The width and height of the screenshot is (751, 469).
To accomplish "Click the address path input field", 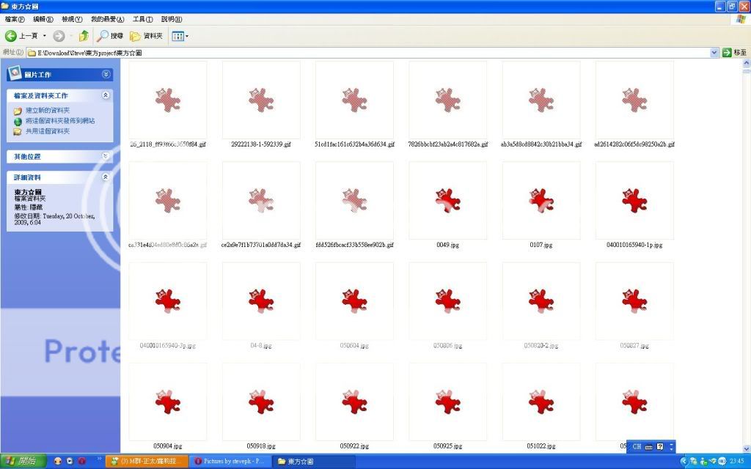I will coord(367,53).
